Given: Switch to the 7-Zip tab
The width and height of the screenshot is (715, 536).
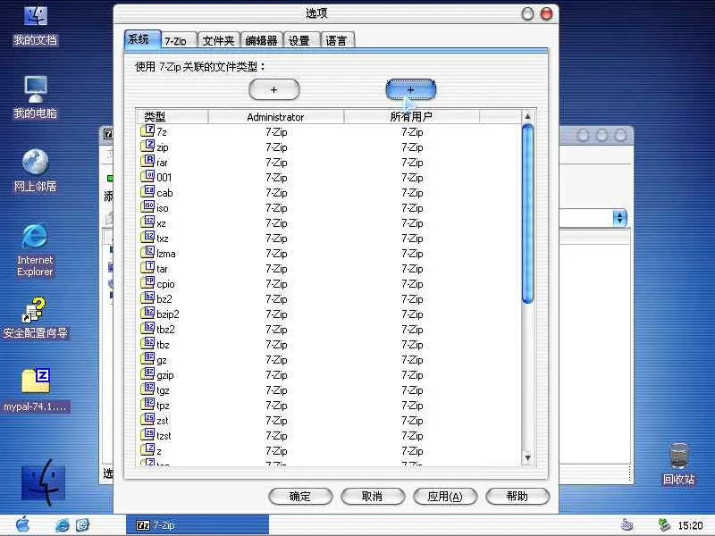Looking at the screenshot, I should [179, 40].
